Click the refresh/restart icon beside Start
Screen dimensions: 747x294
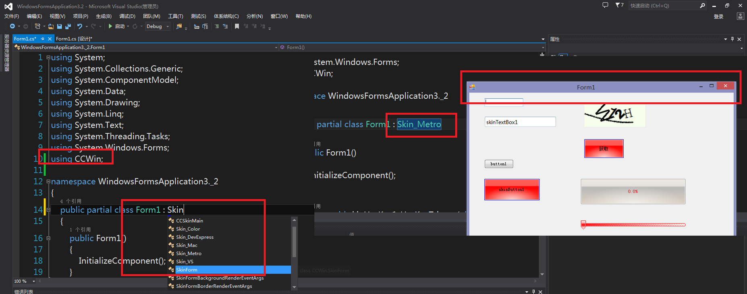pos(135,27)
